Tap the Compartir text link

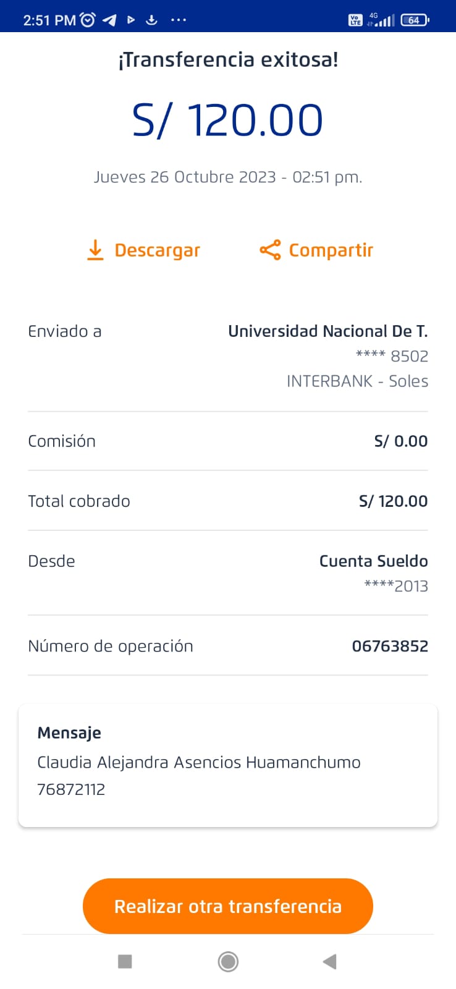point(331,250)
